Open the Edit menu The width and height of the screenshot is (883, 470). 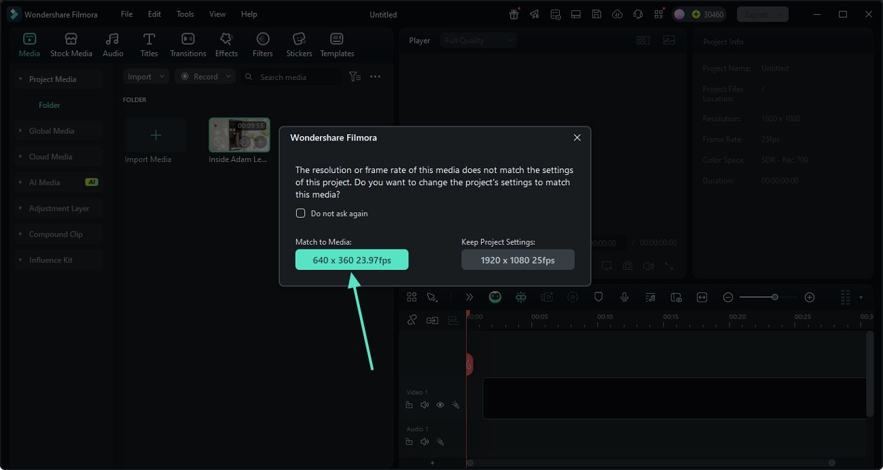[x=154, y=14]
